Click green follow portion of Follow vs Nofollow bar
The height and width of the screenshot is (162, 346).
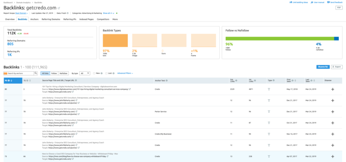[280, 39]
